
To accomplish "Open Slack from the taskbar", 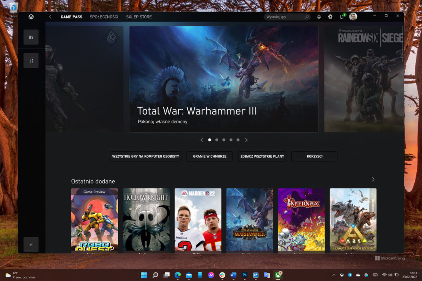I will pos(222,275).
